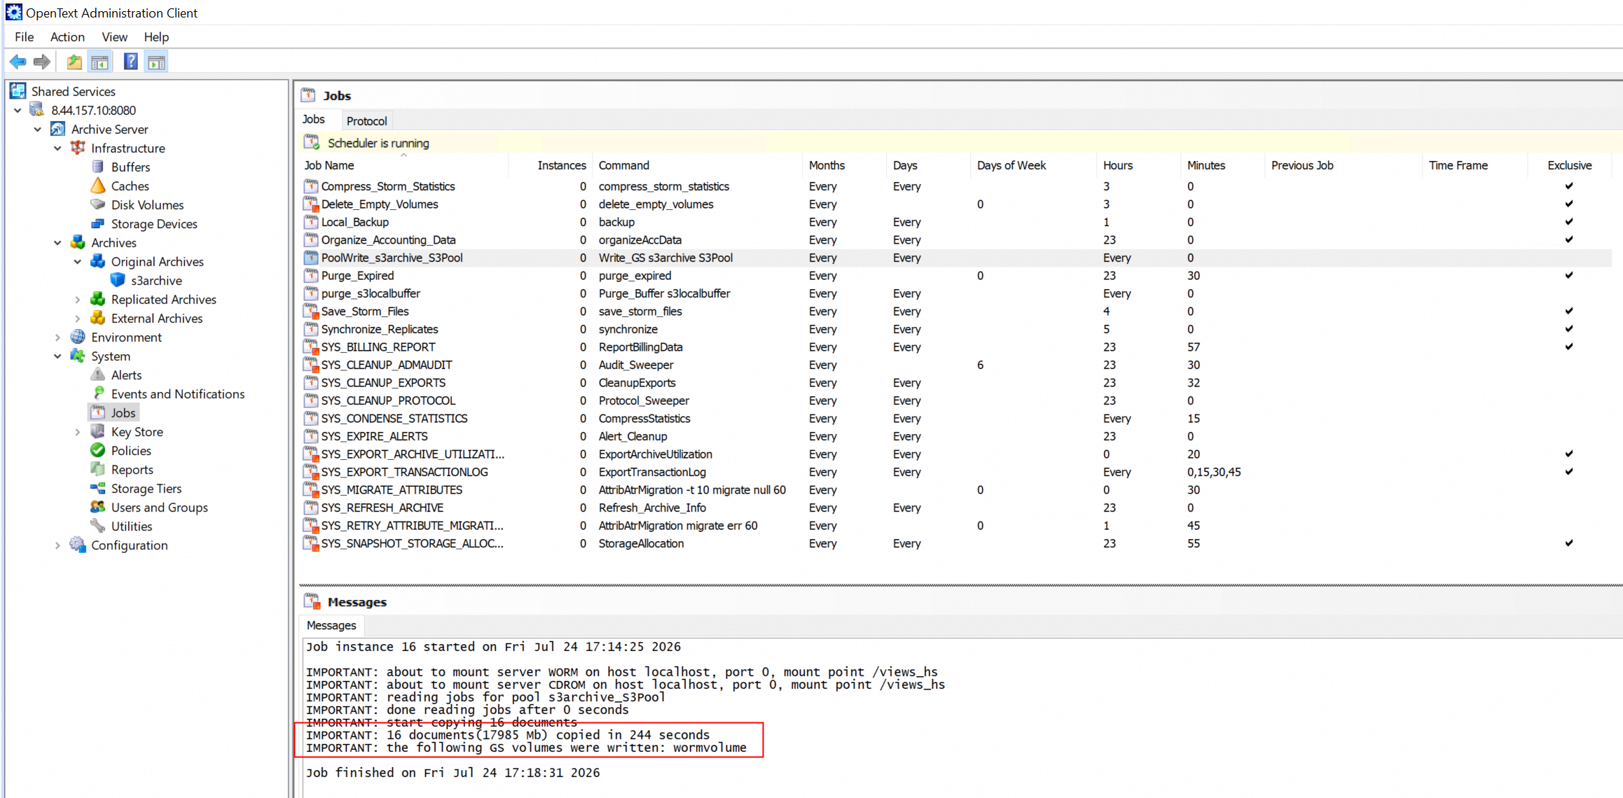Select the s3archive shield icon
This screenshot has width=1623, height=798.
click(x=118, y=281)
